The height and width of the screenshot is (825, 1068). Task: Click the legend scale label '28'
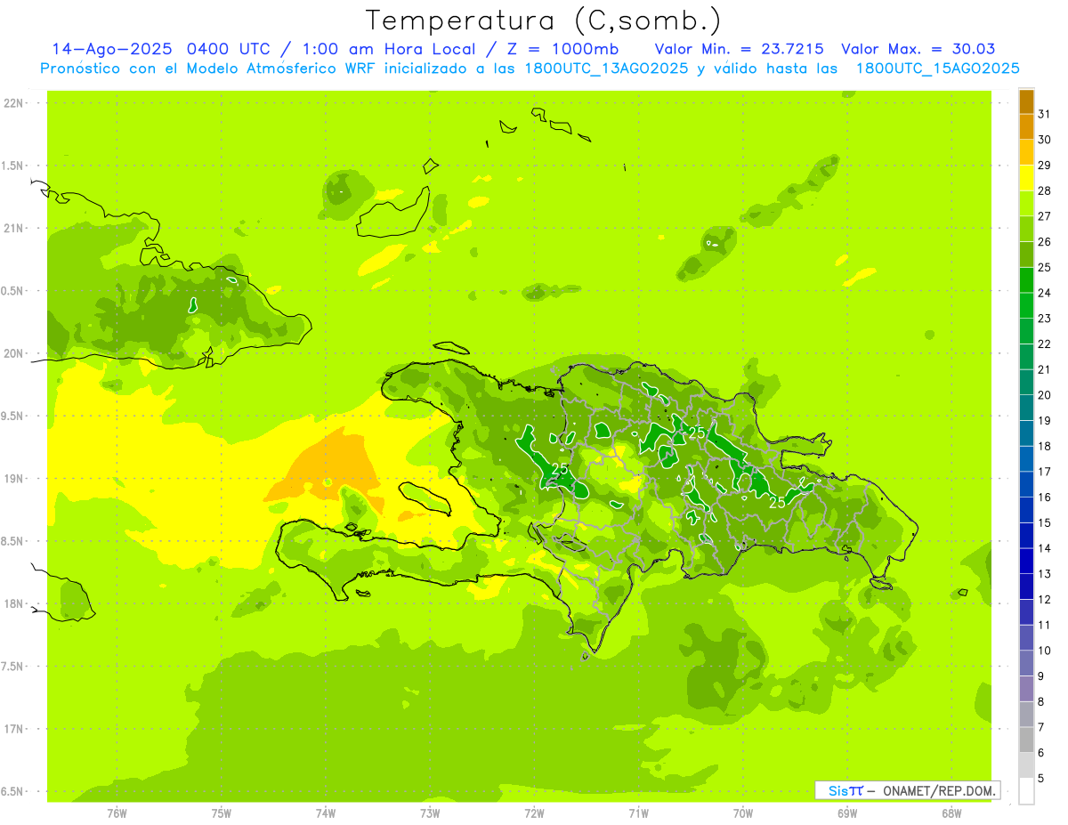[1045, 190]
